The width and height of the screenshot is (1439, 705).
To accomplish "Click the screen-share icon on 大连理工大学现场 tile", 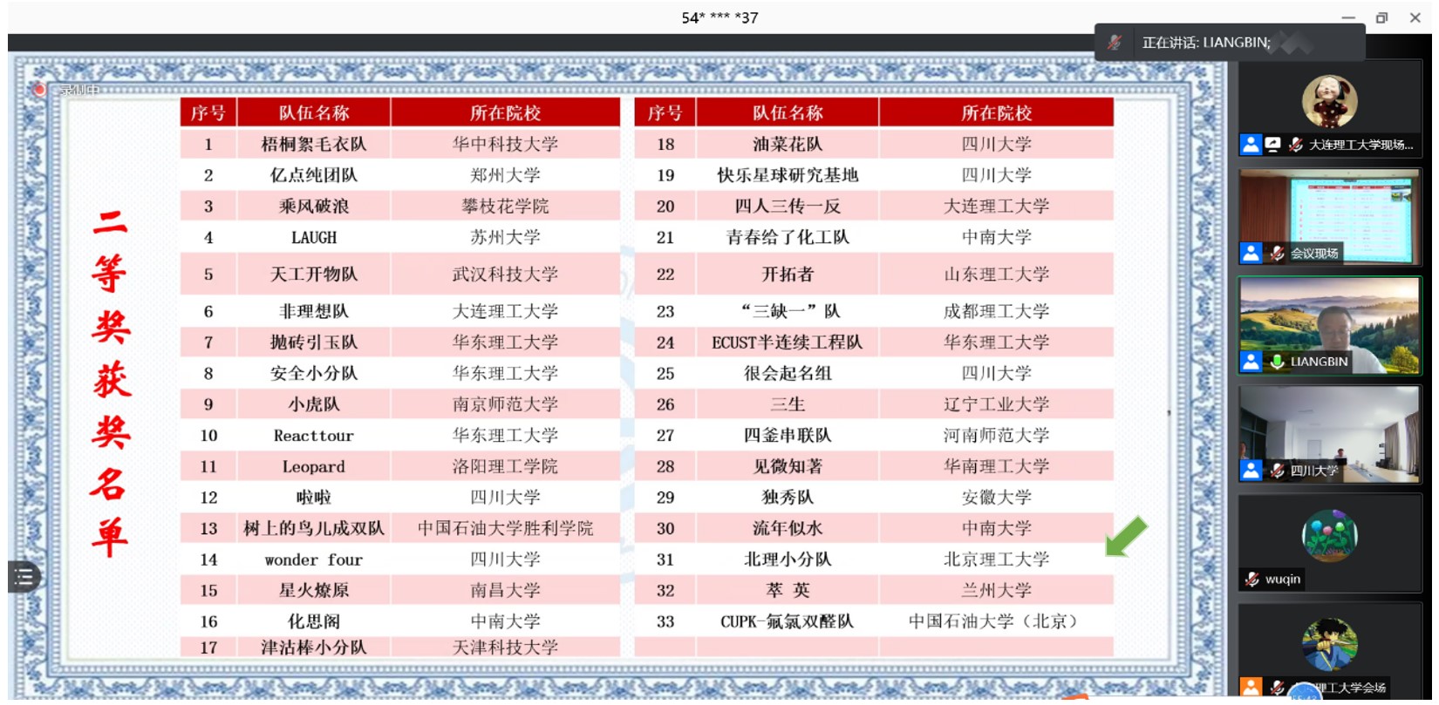I will (x=1273, y=145).
